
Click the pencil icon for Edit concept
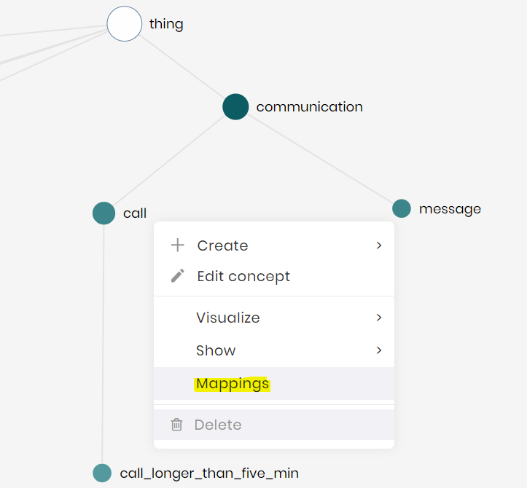click(x=177, y=276)
